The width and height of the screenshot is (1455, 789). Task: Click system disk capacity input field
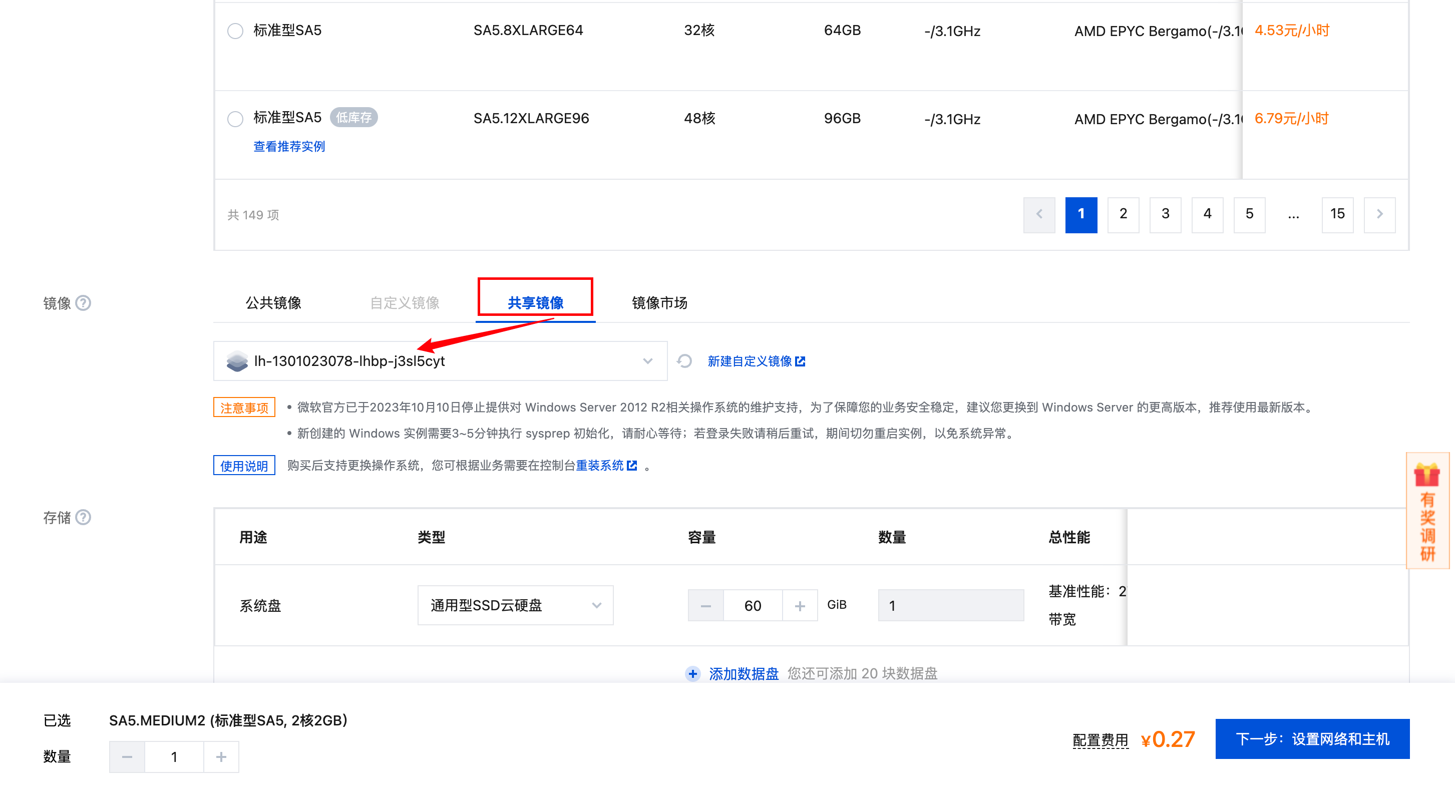753,605
